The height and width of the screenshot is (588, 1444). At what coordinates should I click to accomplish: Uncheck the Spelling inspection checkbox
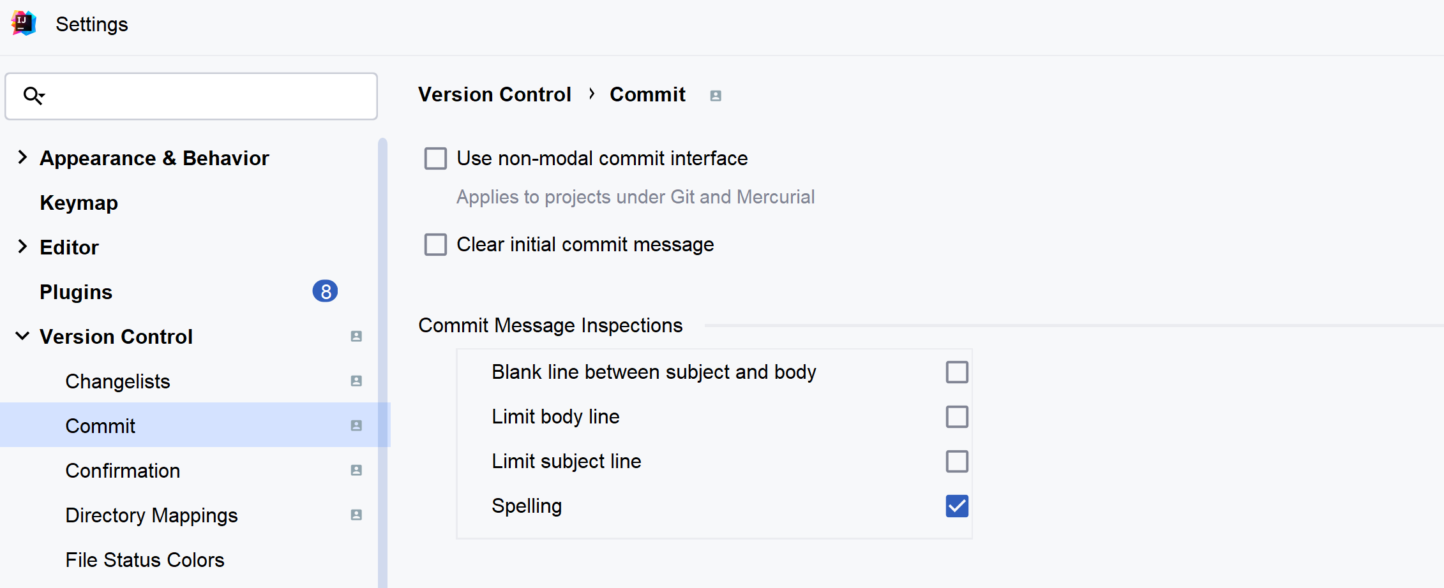pos(957,506)
